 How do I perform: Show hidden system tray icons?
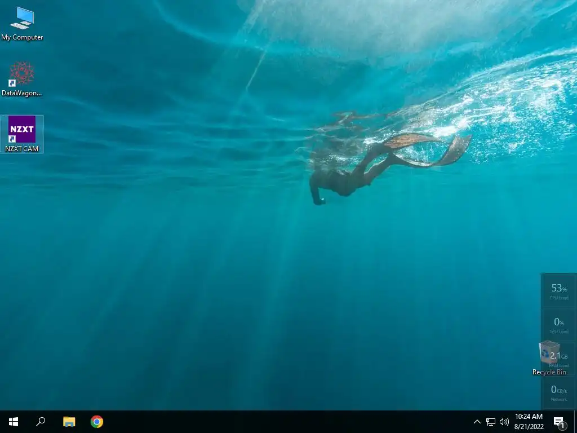point(477,422)
